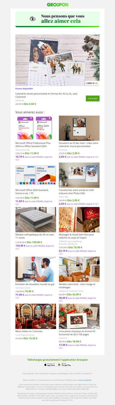Open the A3 photo book image
This screenshot has width=115, height=405.
point(79,316)
